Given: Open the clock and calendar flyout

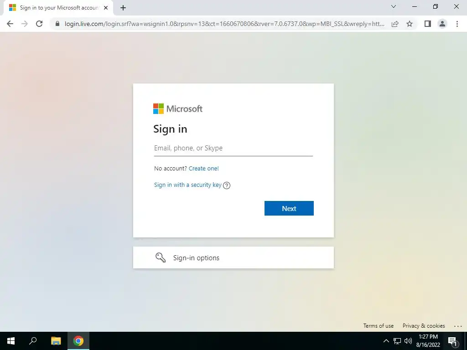Looking at the screenshot, I should click(428, 341).
